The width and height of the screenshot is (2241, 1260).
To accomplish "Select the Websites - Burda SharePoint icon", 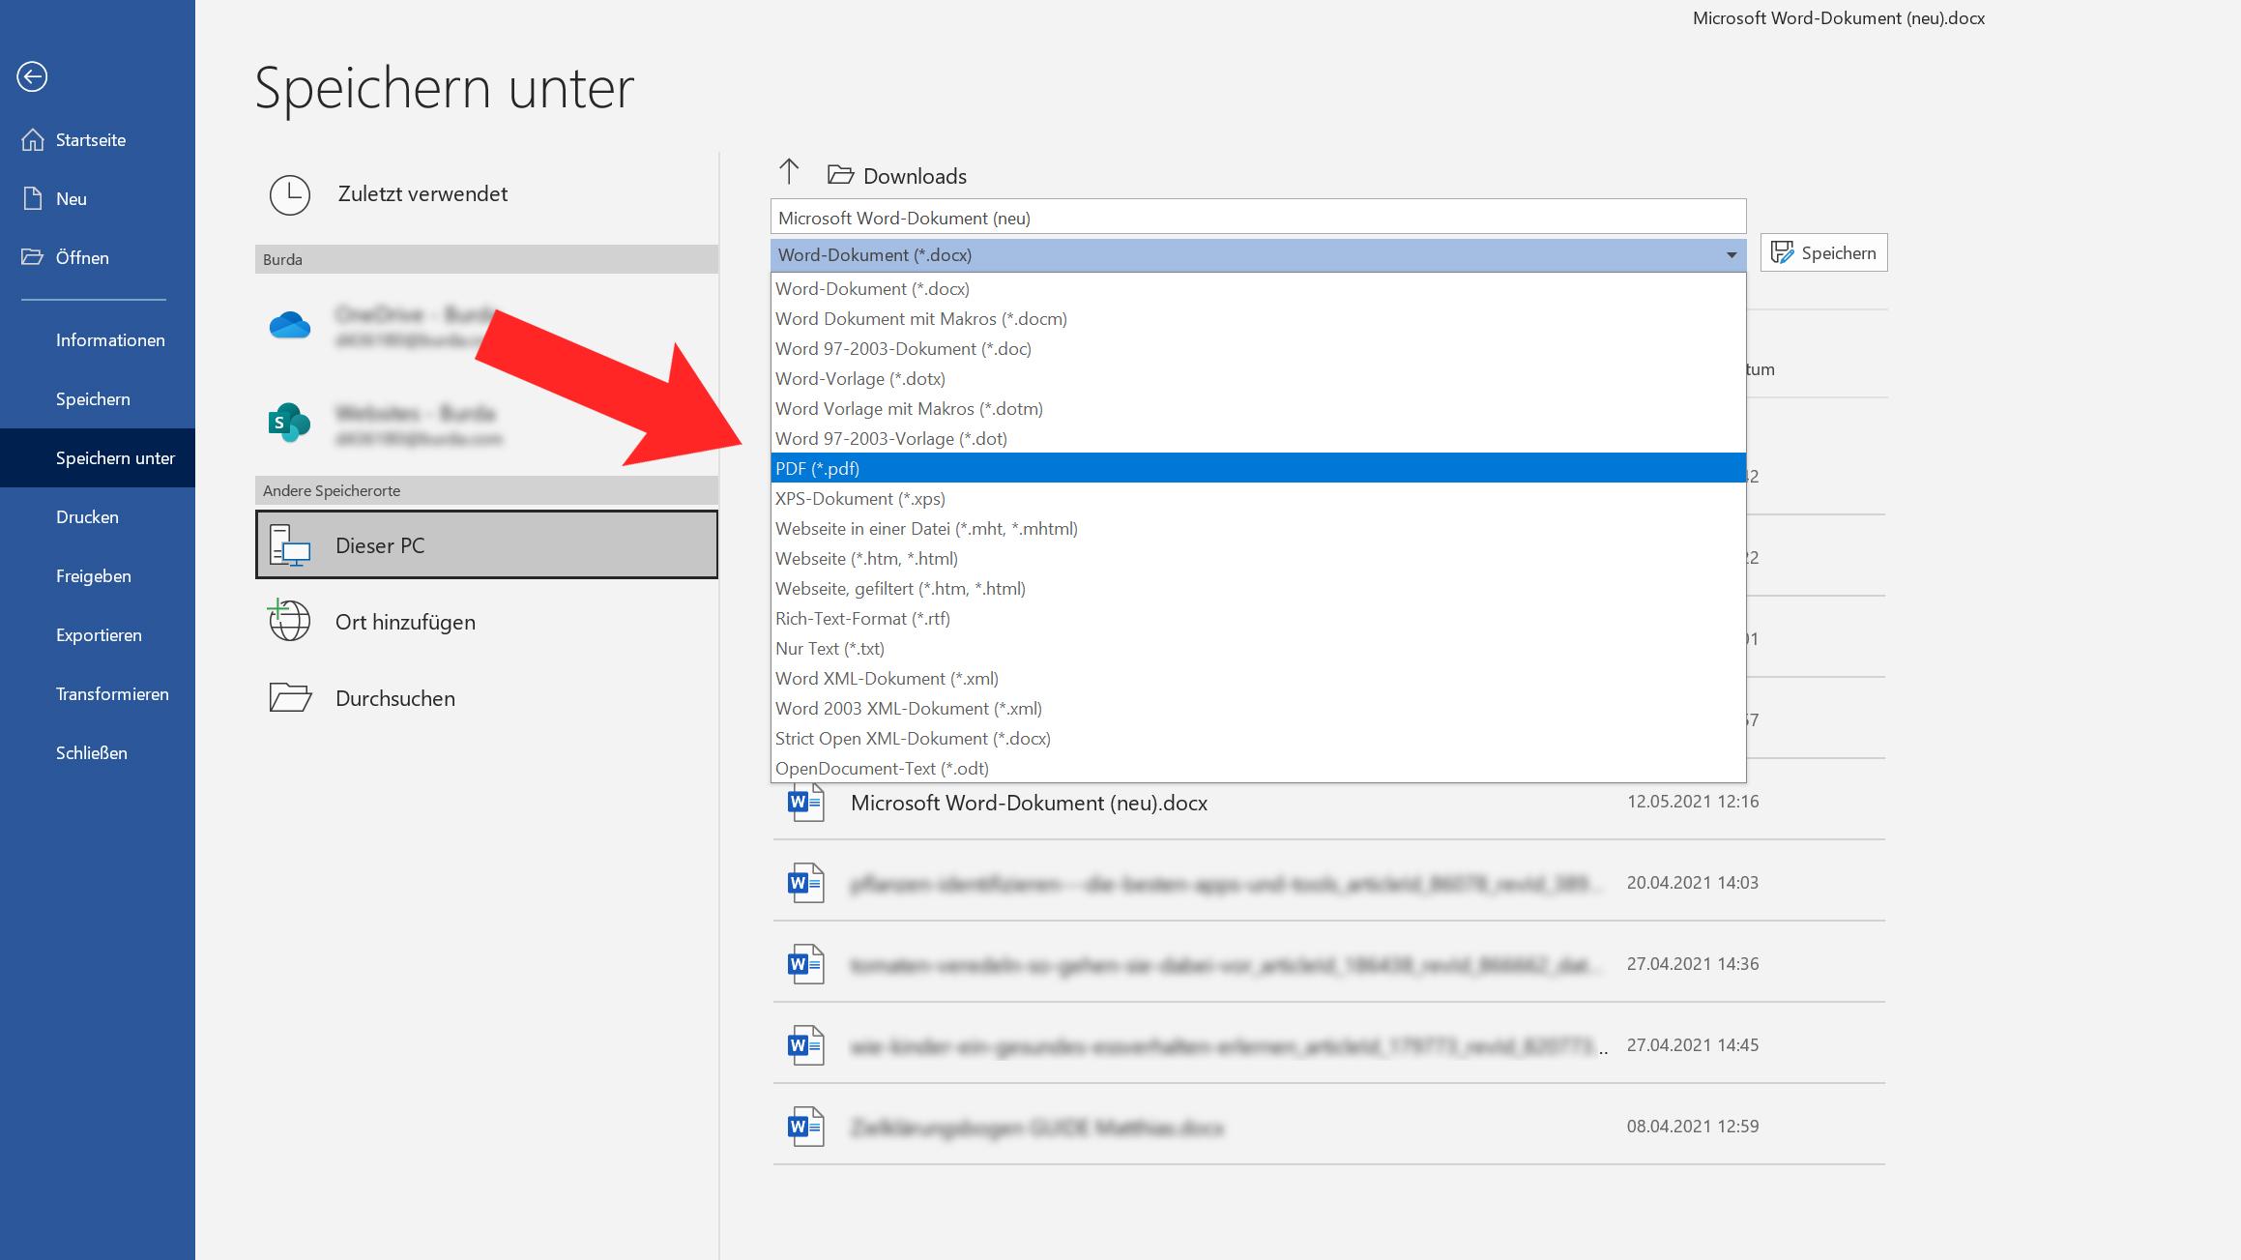I will 289,422.
